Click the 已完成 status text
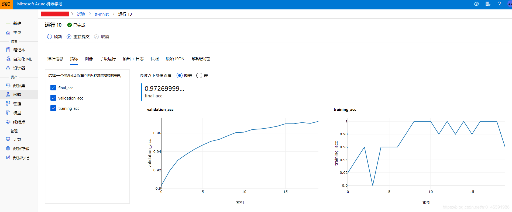Screen dimensions: 512x212 (79, 25)
